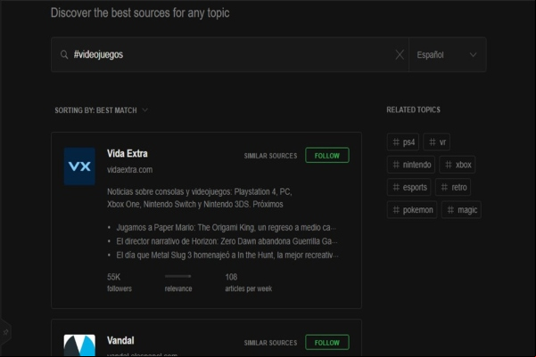The image size is (536, 357).
Task: Open the Horizon Zero Dawn director article
Action: tap(227, 241)
